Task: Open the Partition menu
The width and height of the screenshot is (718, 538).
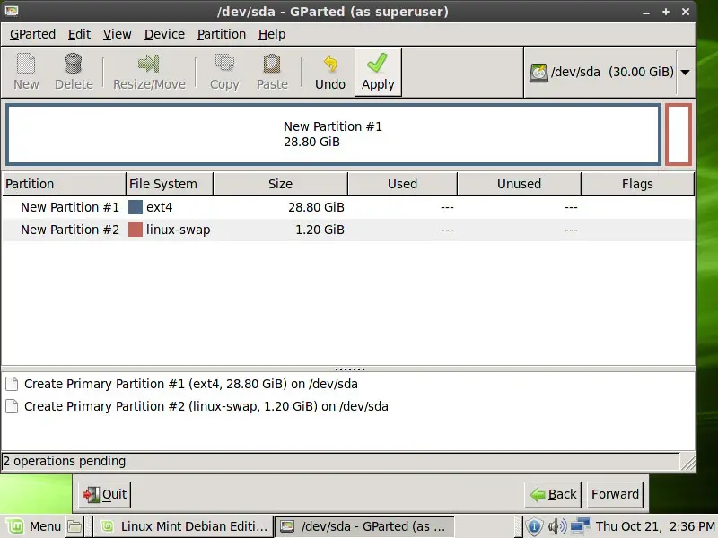Action: (222, 34)
